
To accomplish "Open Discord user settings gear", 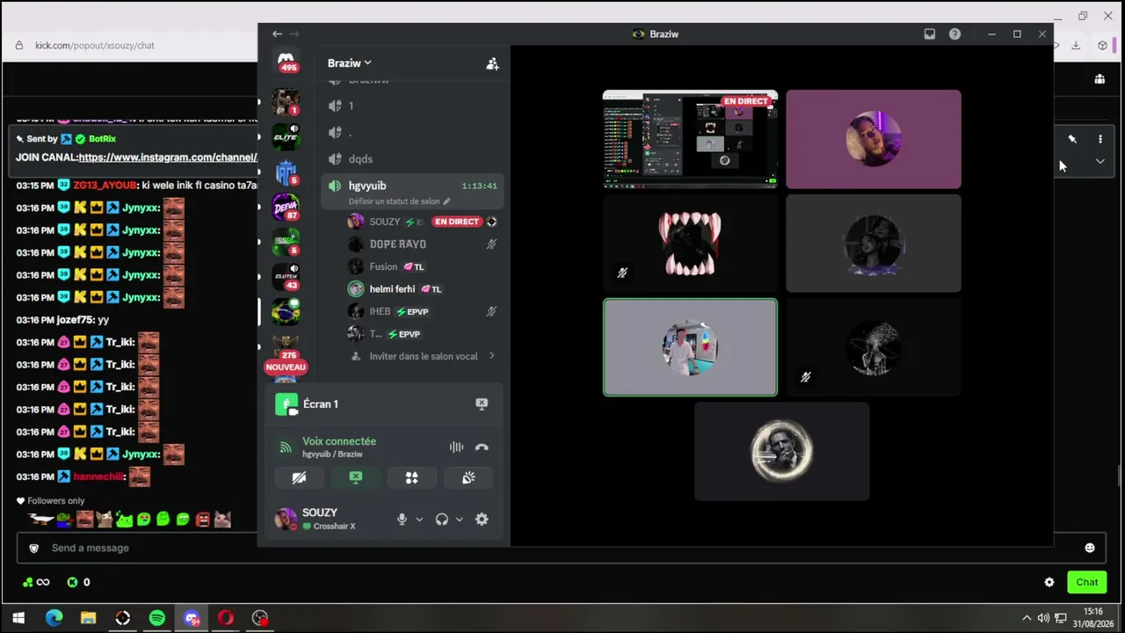I will click(x=482, y=520).
